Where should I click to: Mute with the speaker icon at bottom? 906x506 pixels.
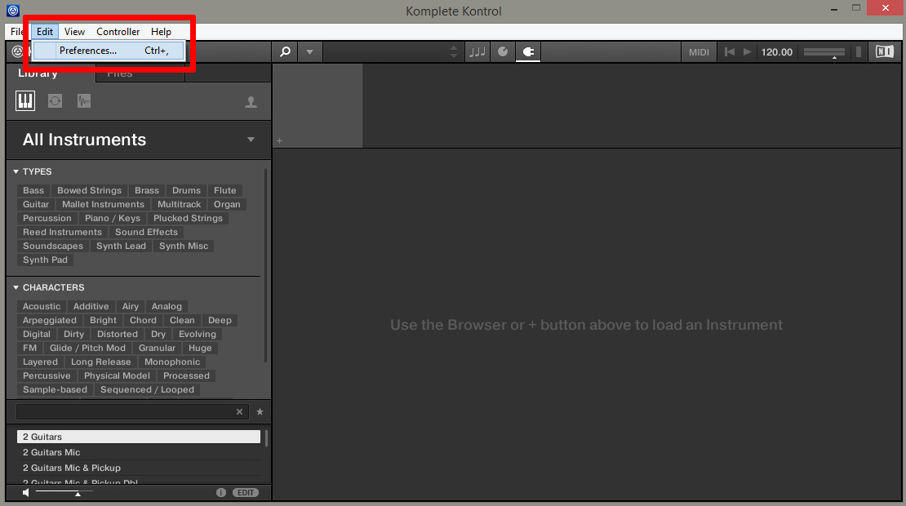[26, 493]
